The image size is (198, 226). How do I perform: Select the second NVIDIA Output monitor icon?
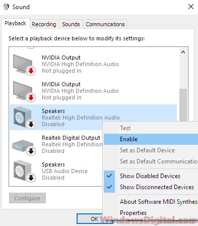pyautogui.click(x=24, y=91)
